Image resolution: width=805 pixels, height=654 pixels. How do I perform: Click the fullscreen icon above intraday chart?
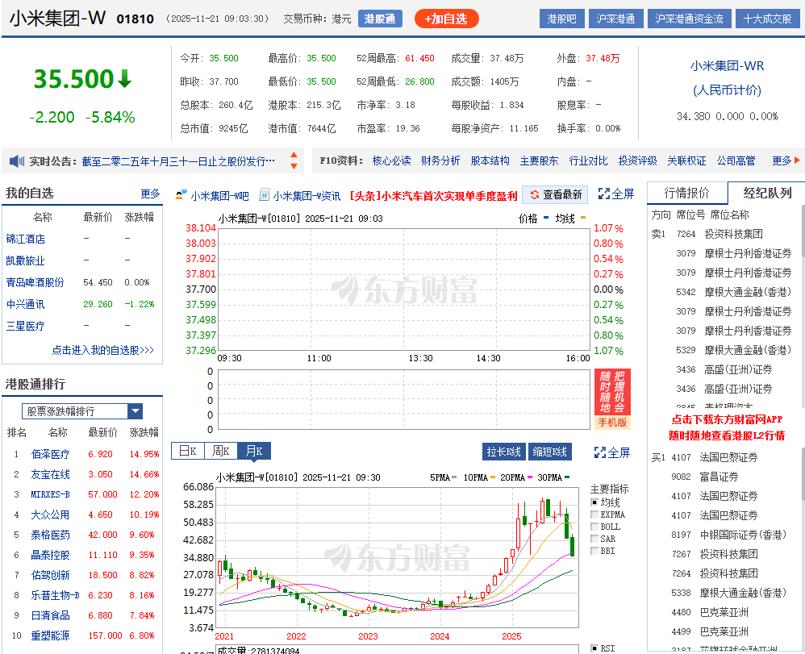(604, 194)
